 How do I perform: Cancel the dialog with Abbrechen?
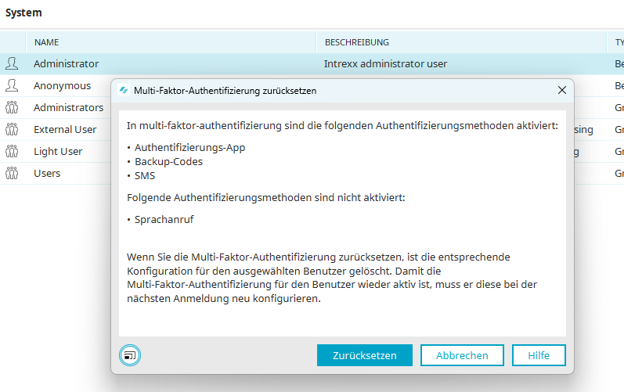[x=461, y=355]
